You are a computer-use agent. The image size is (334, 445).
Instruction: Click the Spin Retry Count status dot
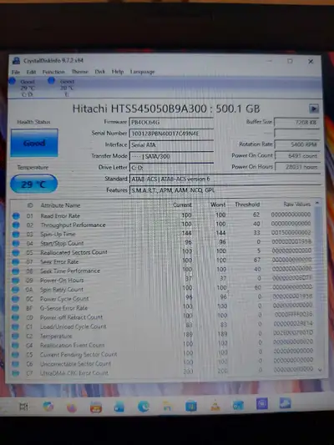(x=16, y=290)
